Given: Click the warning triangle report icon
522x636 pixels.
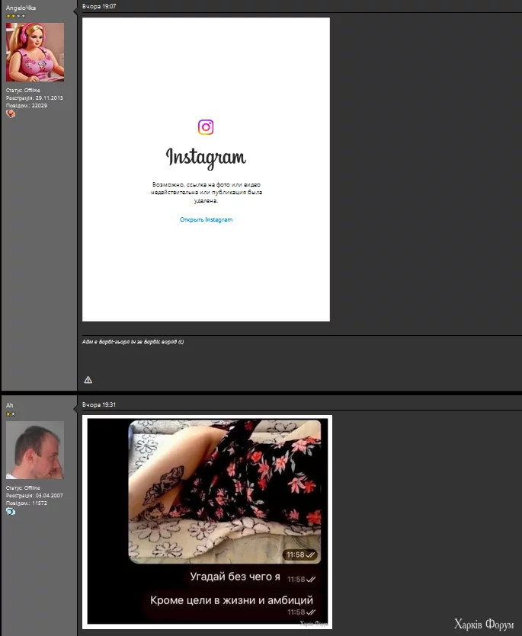Looking at the screenshot, I should [88, 380].
